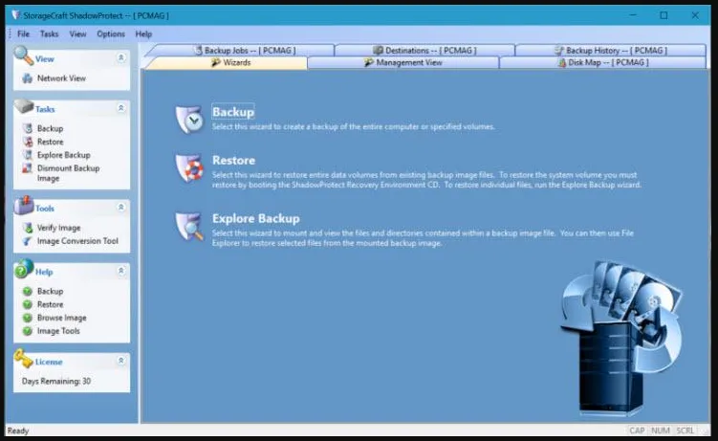Viewport: 718px width, 441px height.
Task: Collapse the View sidebar panel
Action: (120, 57)
